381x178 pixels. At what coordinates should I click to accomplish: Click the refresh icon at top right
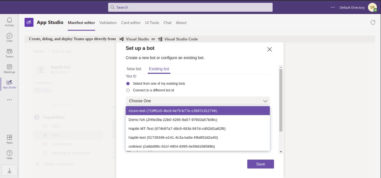pyautogui.click(x=373, y=23)
